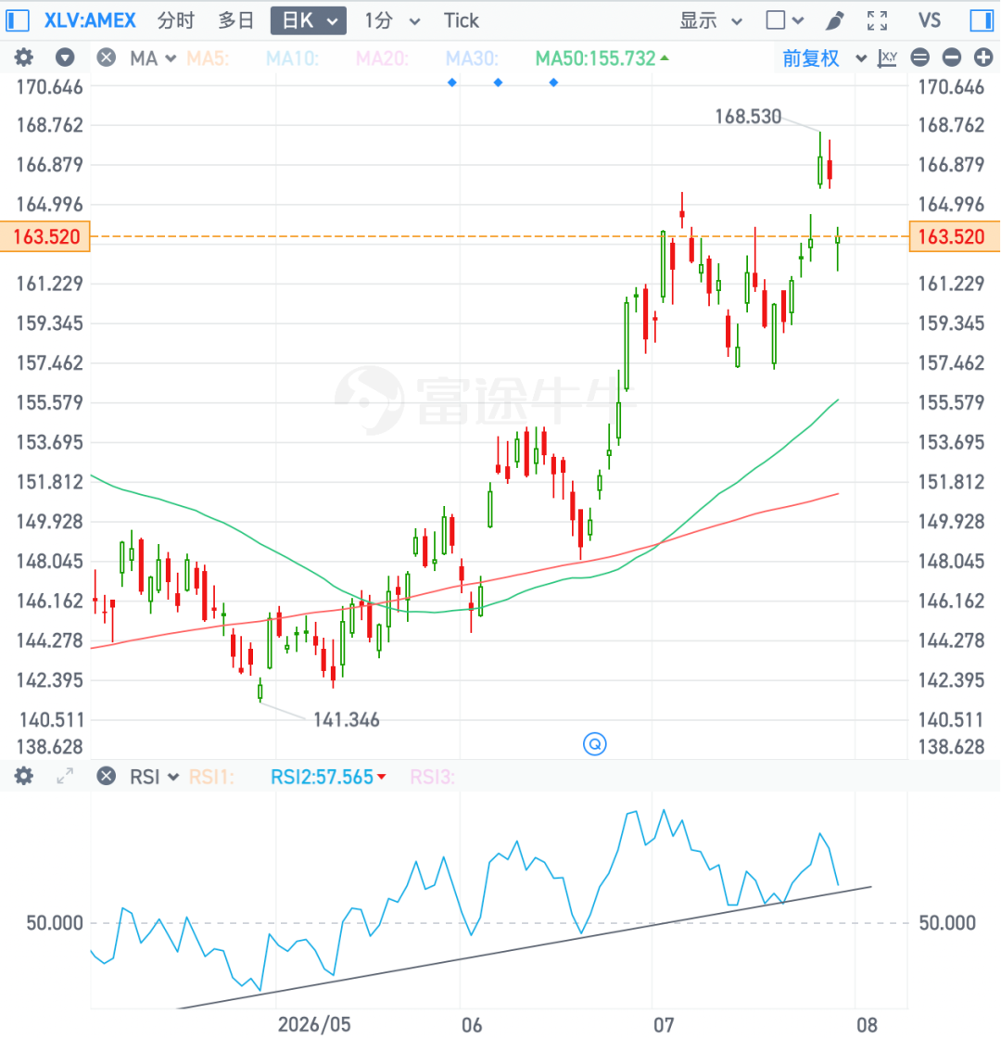Open the drawing pen tool
The width and height of the screenshot is (1001, 1039).
pyautogui.click(x=835, y=20)
